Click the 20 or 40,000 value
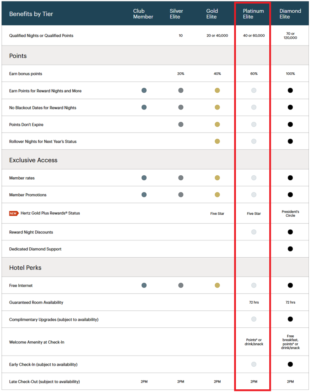311x392 pixels. click(x=217, y=36)
